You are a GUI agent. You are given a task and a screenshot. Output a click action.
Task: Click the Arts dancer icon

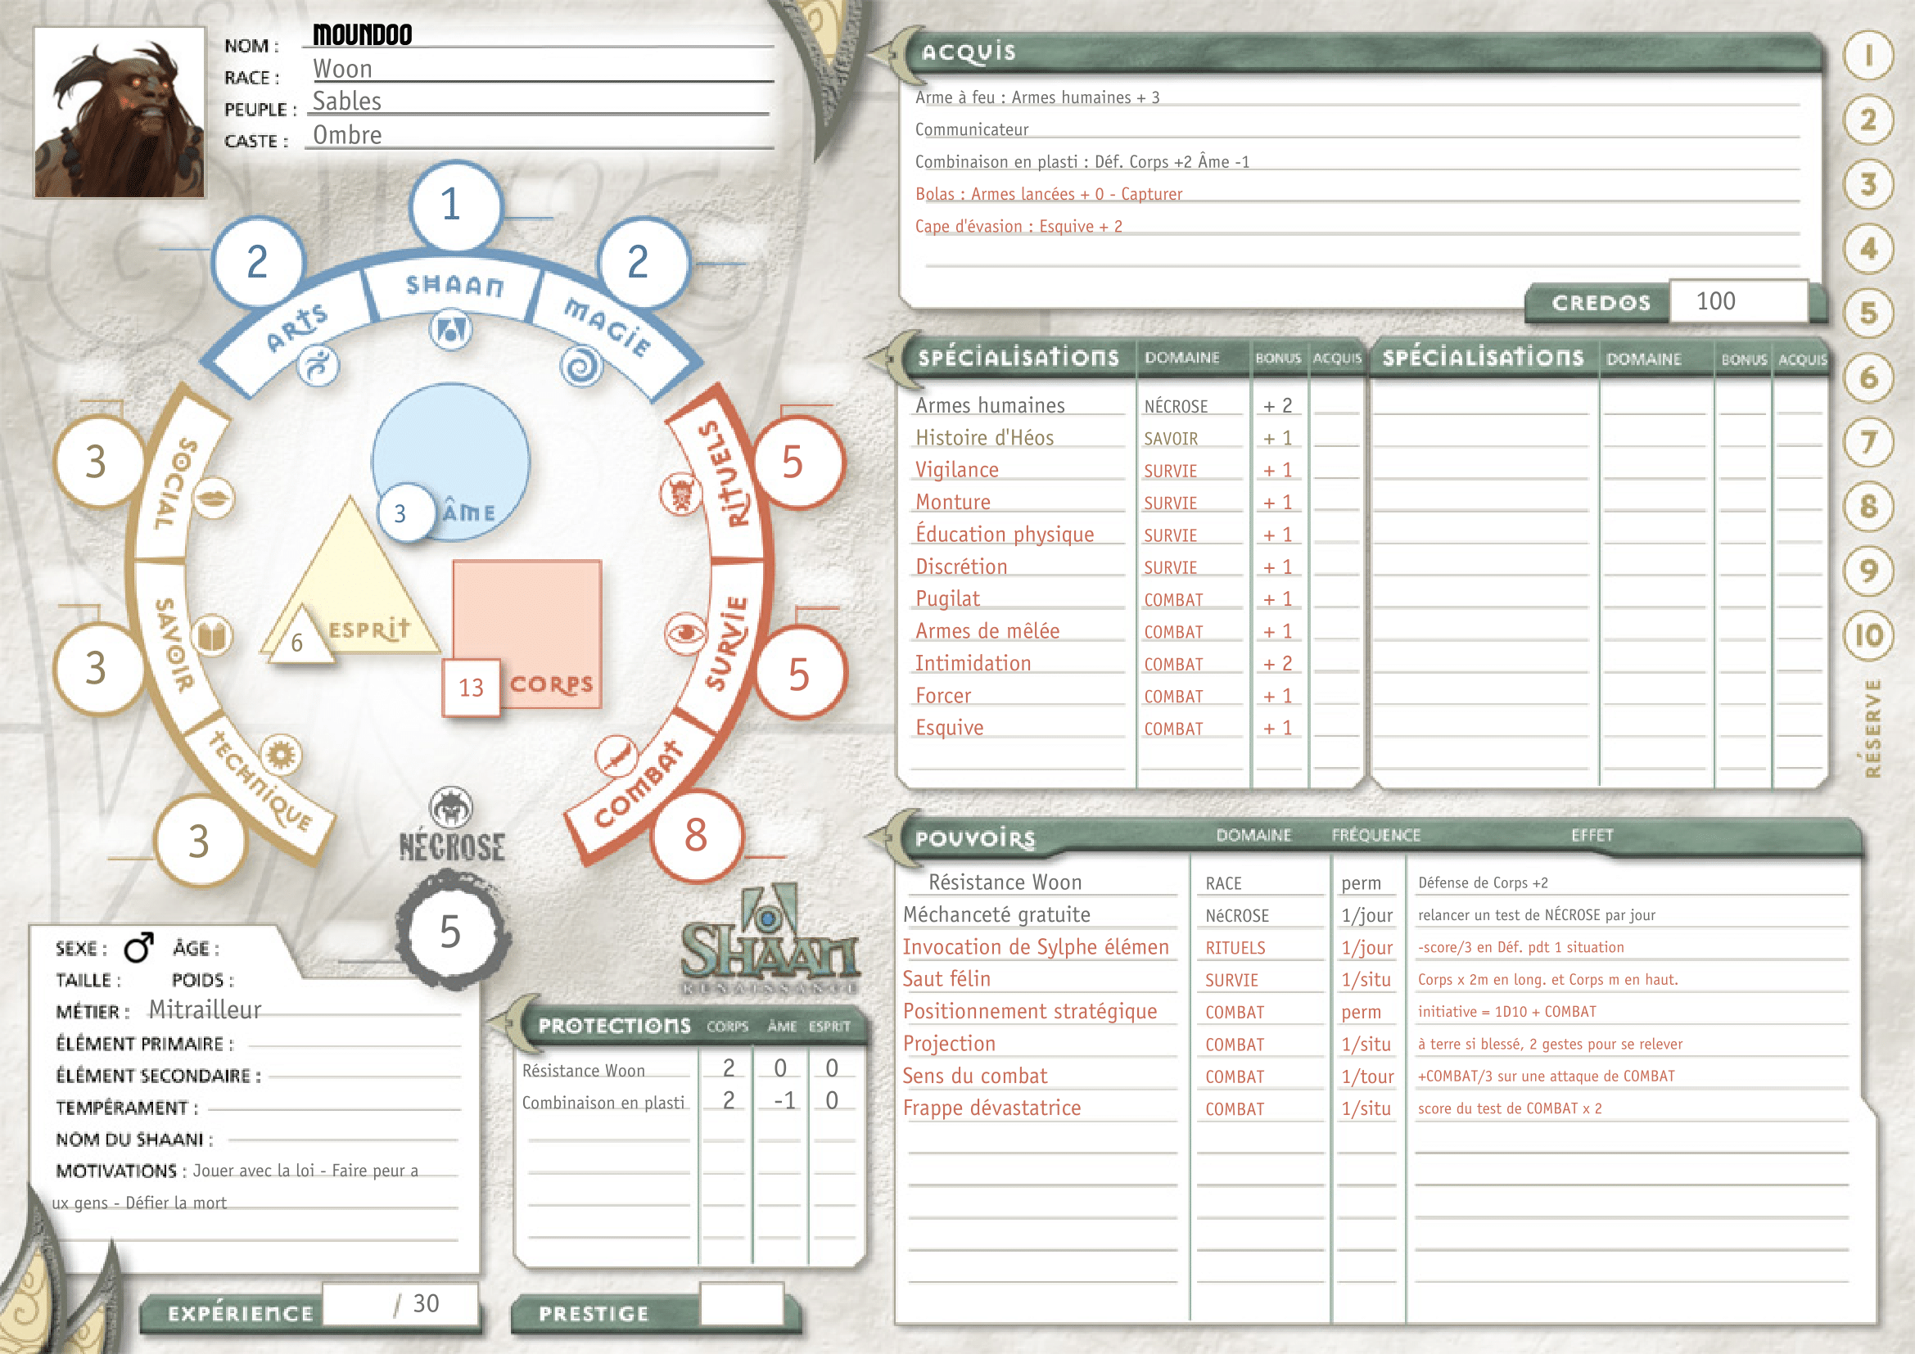click(318, 365)
